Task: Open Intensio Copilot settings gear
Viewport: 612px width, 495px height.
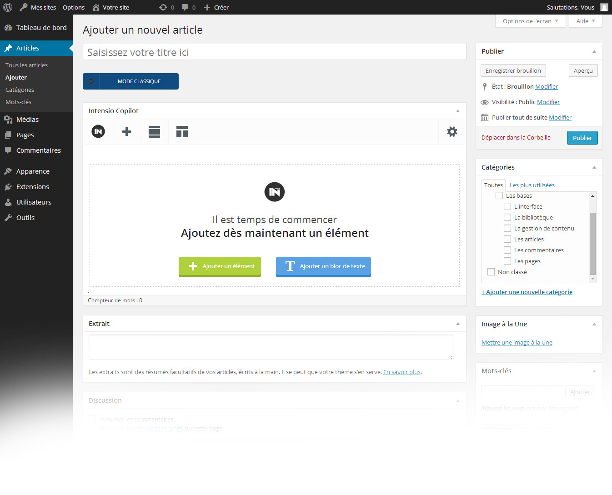Action: (452, 132)
